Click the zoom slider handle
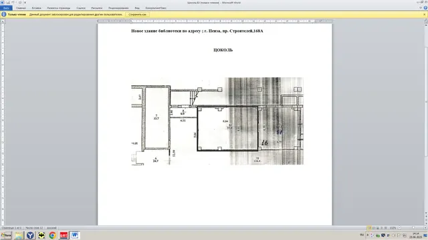The width and height of the screenshot is (428, 240). pos(413,228)
